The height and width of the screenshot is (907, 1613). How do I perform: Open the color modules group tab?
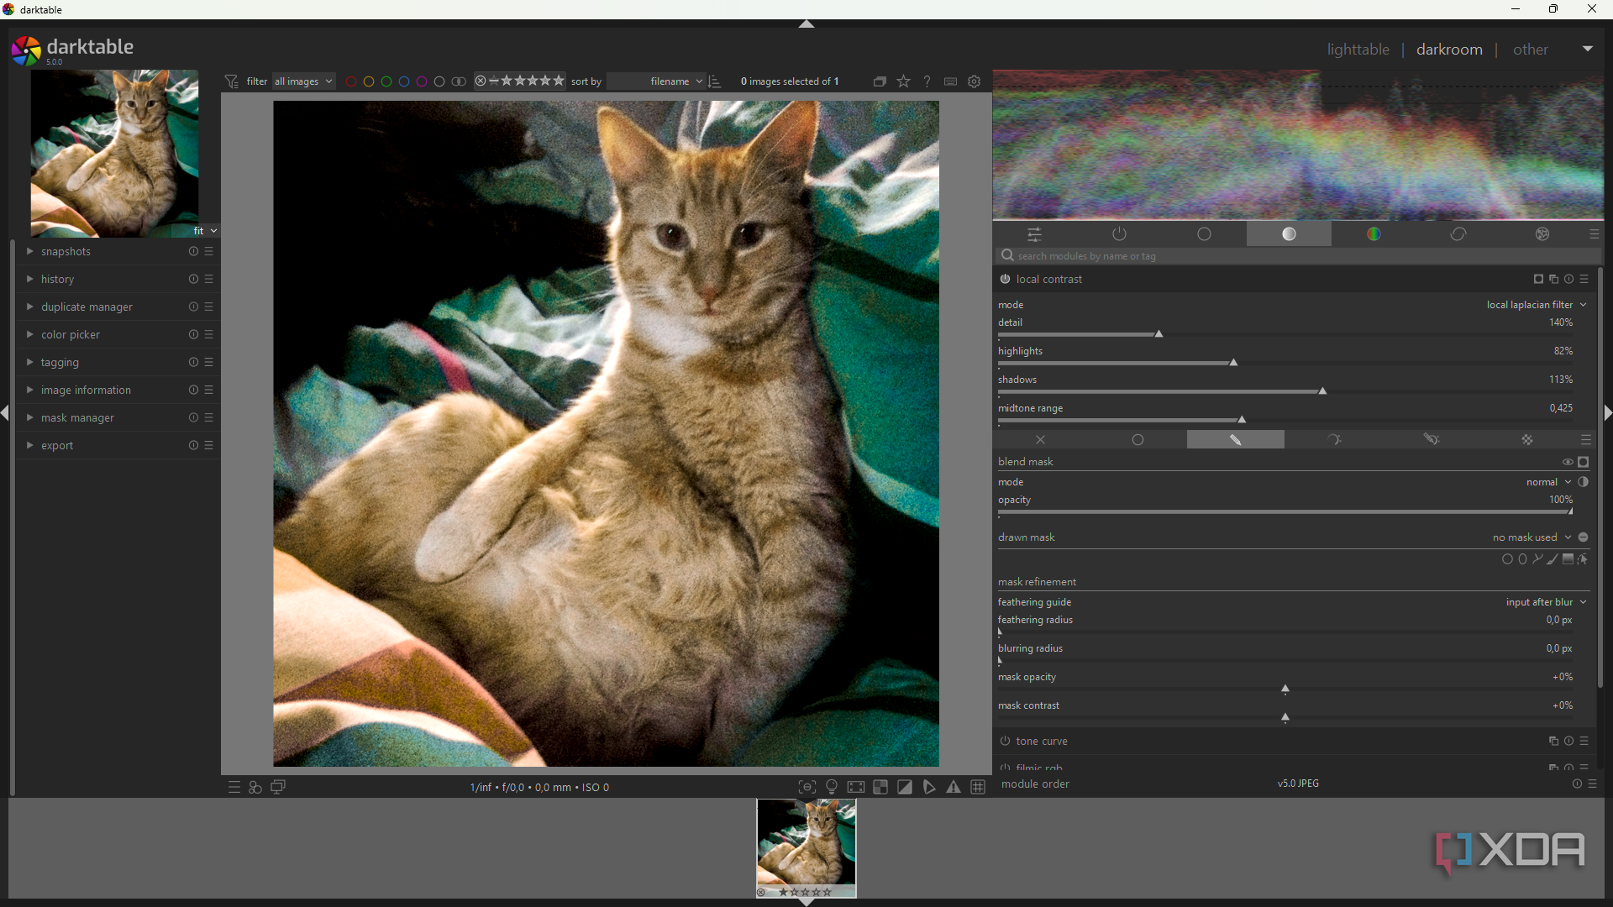[1374, 234]
